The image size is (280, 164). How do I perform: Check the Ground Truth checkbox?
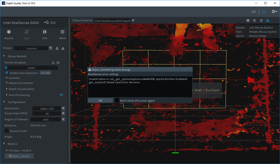point(7,131)
